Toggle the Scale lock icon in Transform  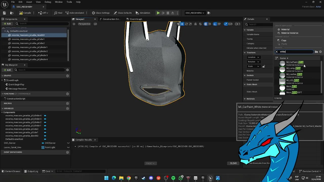click(264, 66)
